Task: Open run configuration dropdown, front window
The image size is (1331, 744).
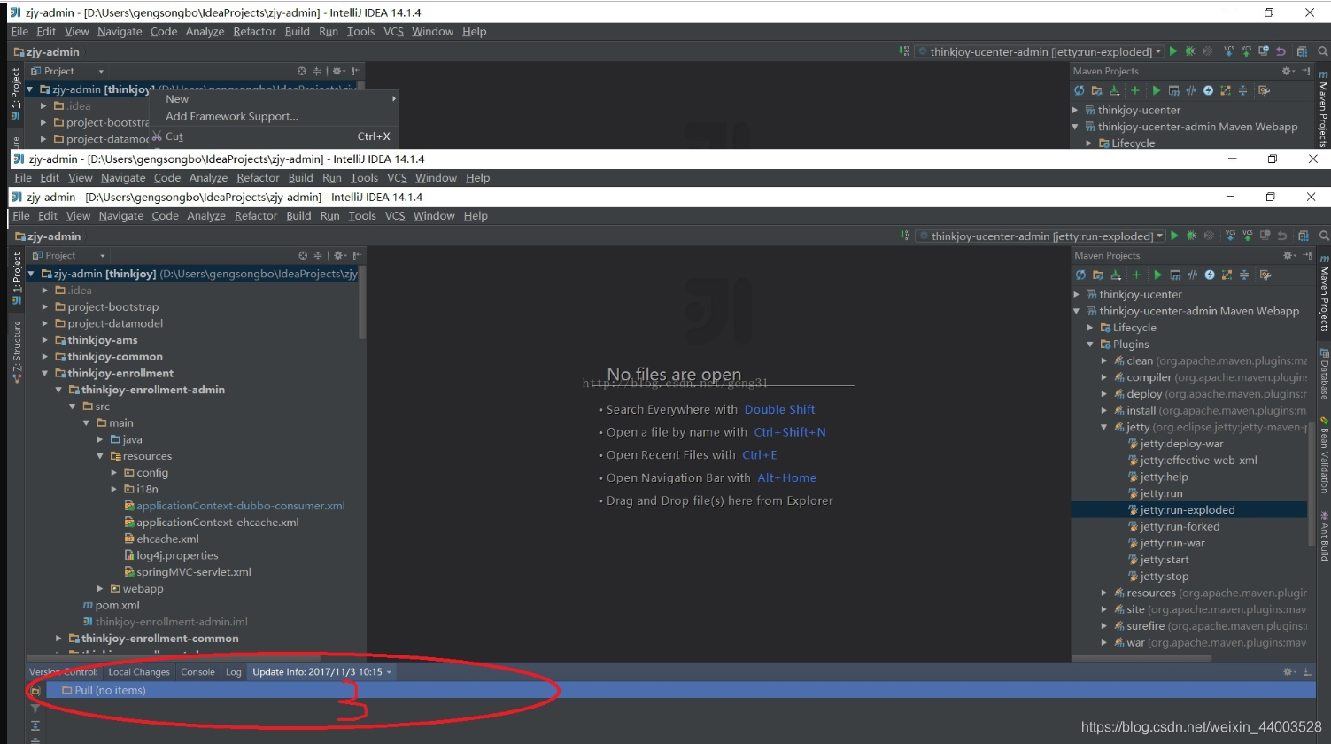Action: tap(1158, 236)
